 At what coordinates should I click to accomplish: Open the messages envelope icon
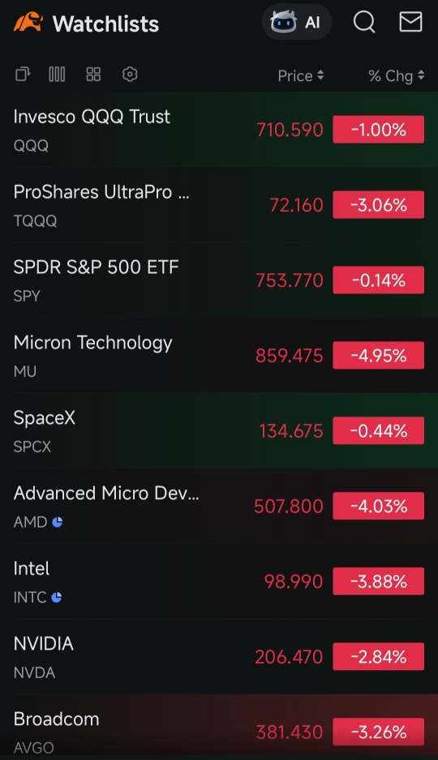click(x=410, y=23)
